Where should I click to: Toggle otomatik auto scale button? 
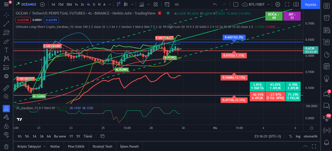pyautogui.click(x=310, y=136)
